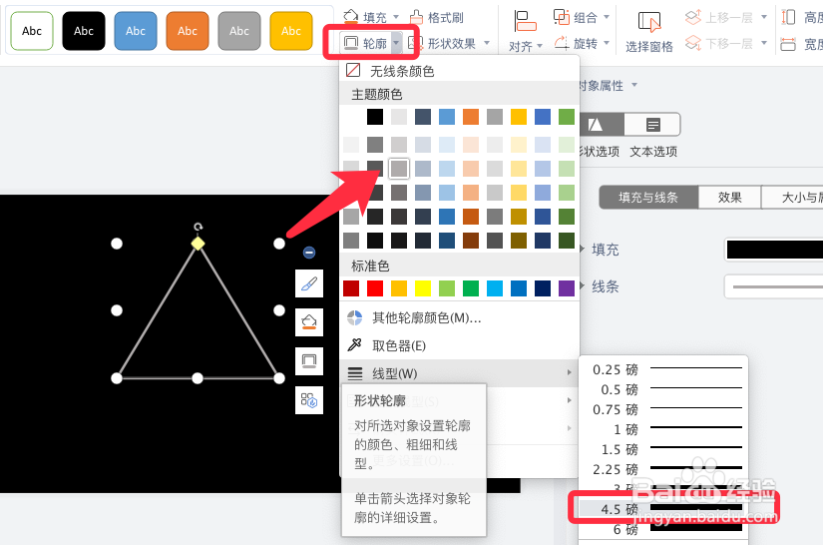This screenshot has width=823, height=545.
Task: Select 6 磅 line weight
Action: click(663, 529)
